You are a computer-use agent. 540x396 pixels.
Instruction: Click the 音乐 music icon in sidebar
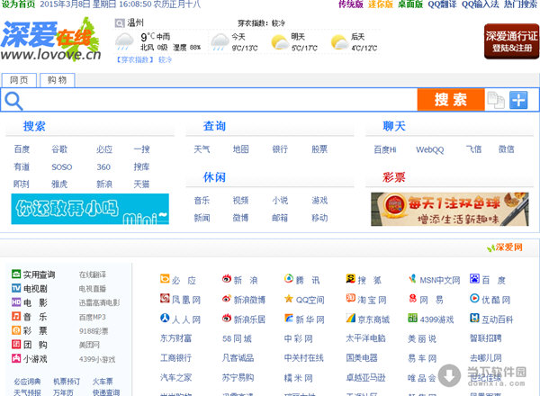coord(16,317)
